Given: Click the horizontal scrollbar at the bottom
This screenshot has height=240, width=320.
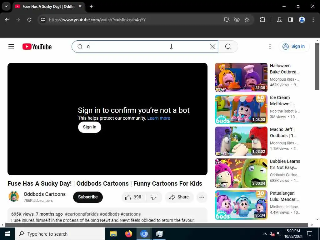Looking at the screenshot, I should [x=156, y=225].
